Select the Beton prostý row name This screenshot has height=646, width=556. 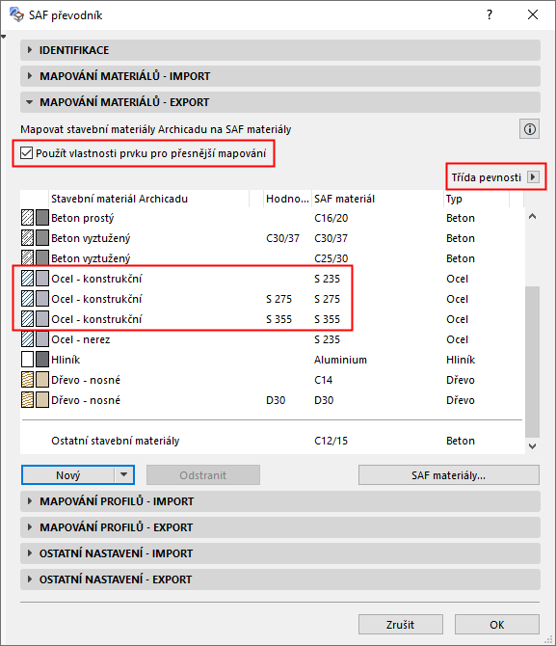82,218
